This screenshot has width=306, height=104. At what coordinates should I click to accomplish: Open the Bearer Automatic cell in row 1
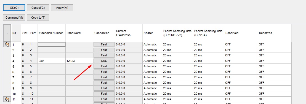tap(152, 45)
